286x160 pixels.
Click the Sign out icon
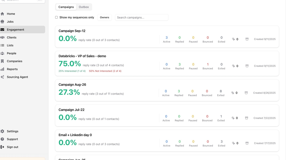pyautogui.click(x=3, y=147)
